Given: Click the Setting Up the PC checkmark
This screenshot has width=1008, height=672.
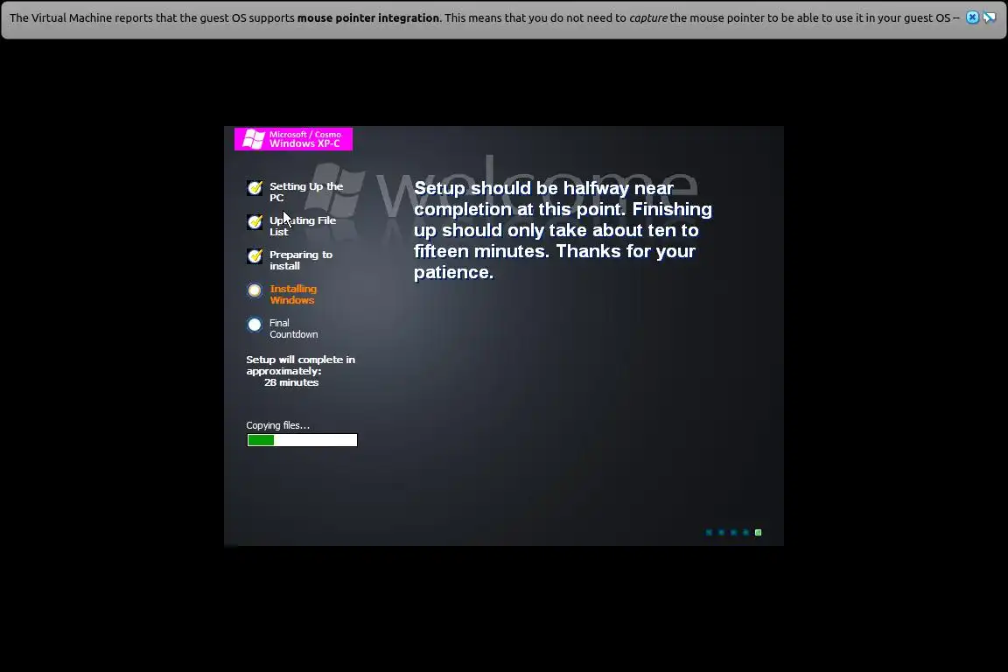Looking at the screenshot, I should click(255, 188).
